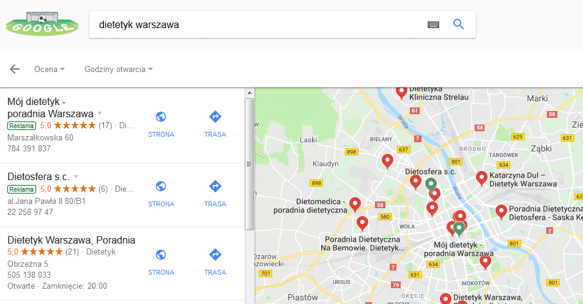Viewport: 583px width, 304px height.
Task: Open website globe for Mój dietetyk
Action: (161, 117)
